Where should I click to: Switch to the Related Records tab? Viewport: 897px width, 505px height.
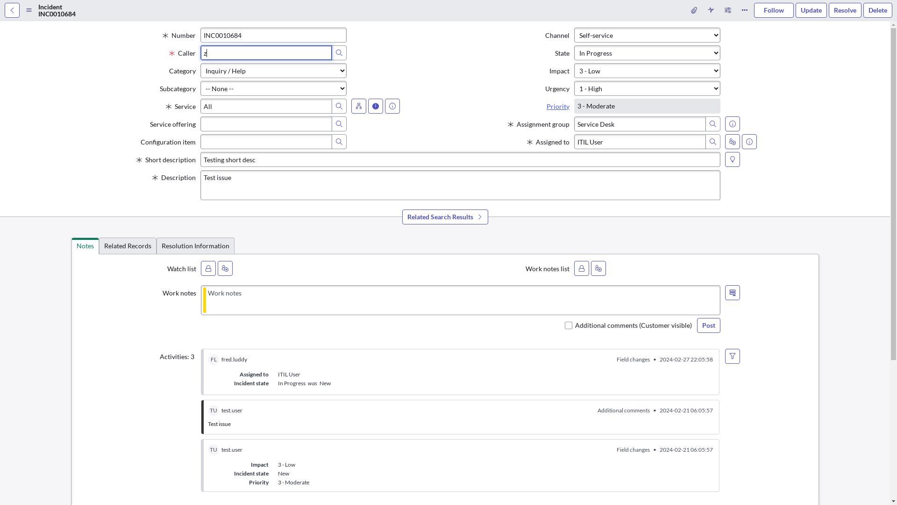click(128, 245)
